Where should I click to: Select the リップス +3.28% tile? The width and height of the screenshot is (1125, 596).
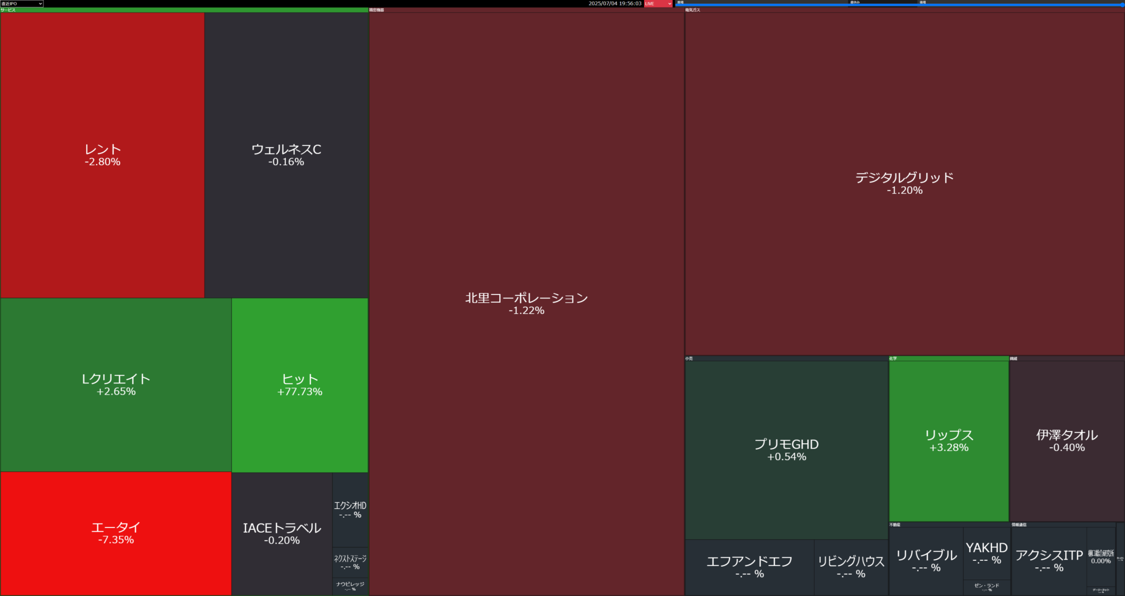click(x=949, y=441)
